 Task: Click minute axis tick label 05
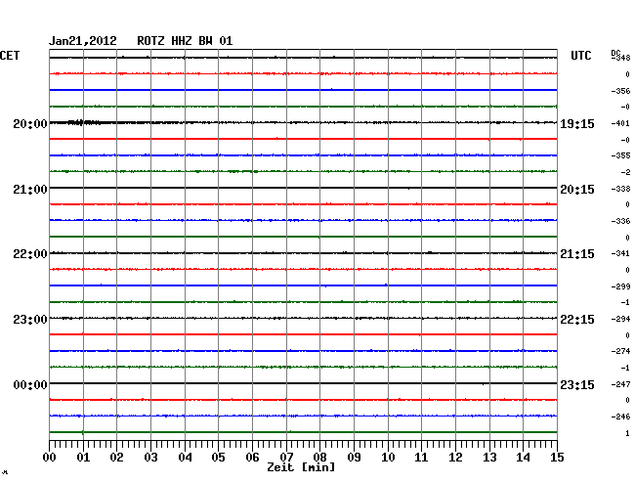coord(218,458)
